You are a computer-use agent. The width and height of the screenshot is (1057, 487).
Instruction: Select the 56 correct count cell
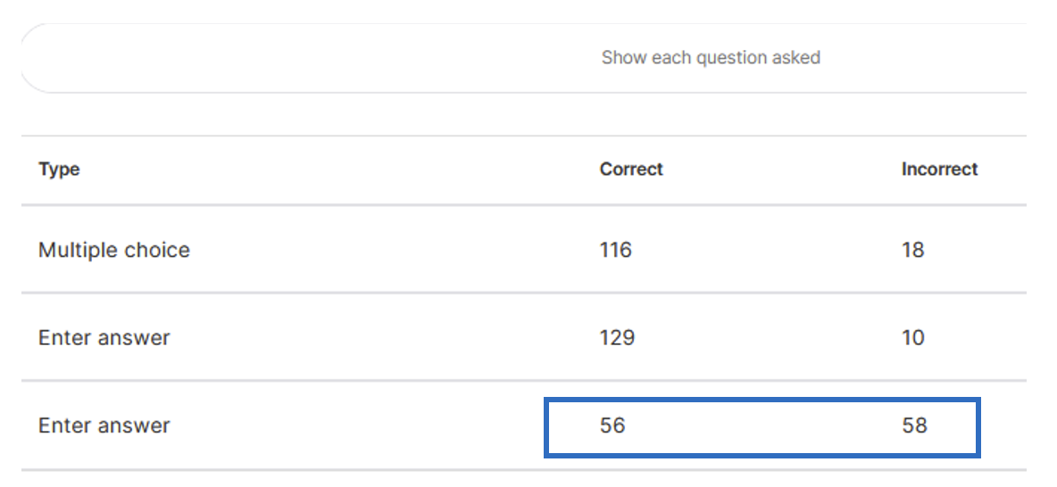[x=612, y=425]
